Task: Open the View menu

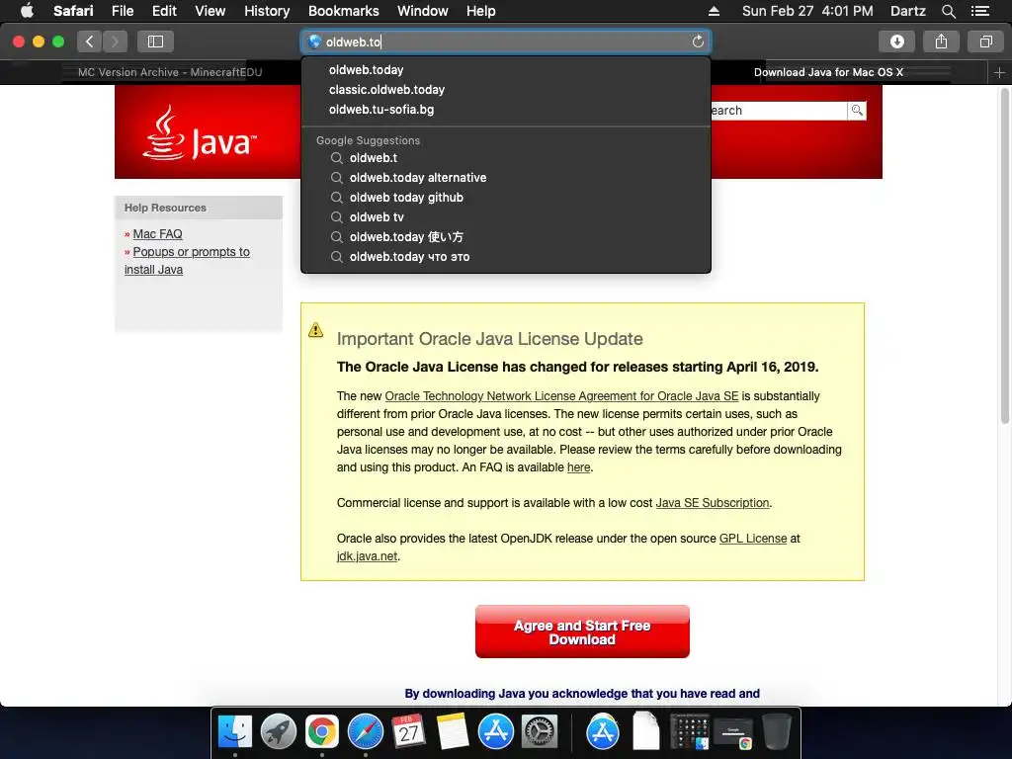Action: (211, 11)
